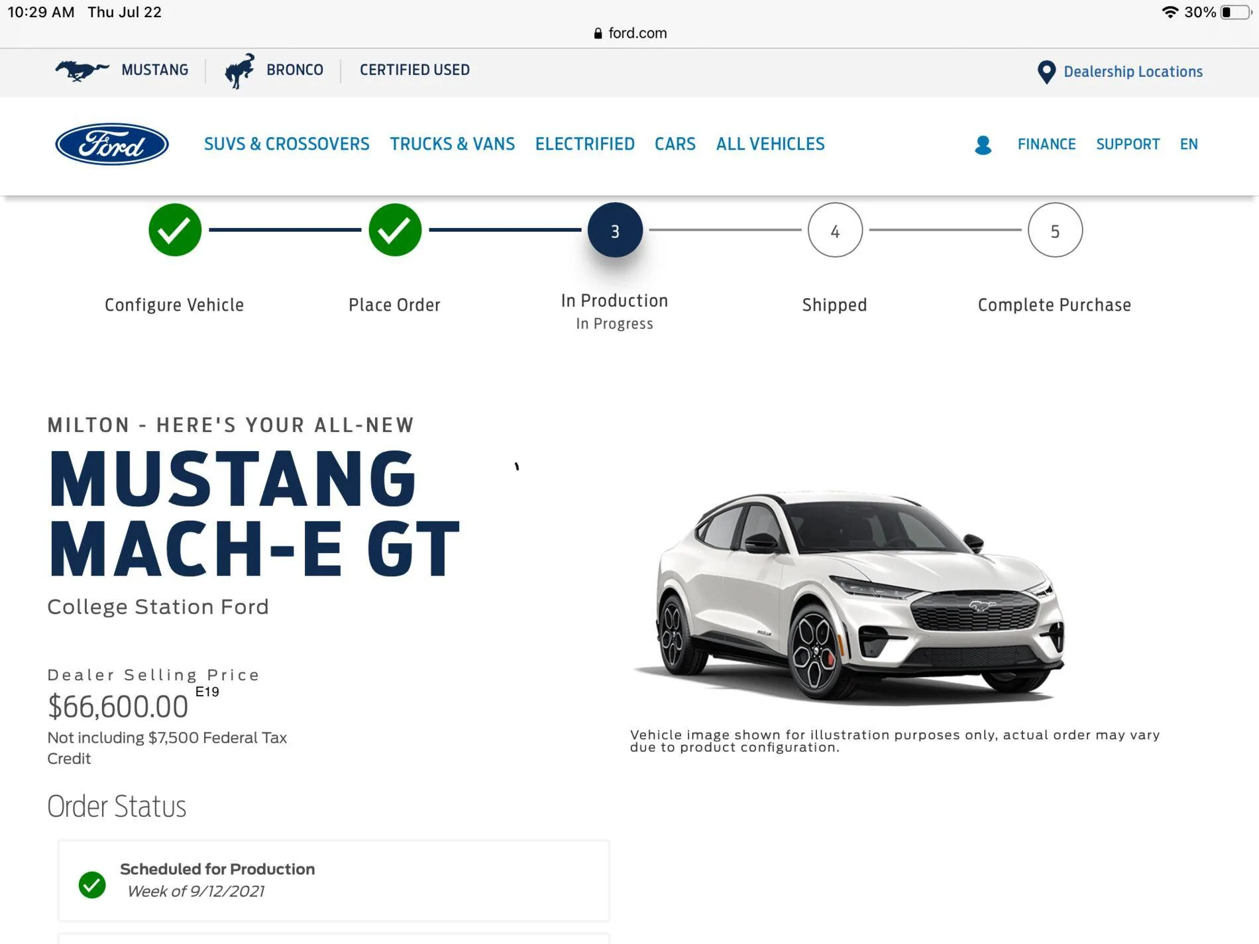1259x944 pixels.
Task: Click the Dealer Selling Price label
Action: point(154,675)
